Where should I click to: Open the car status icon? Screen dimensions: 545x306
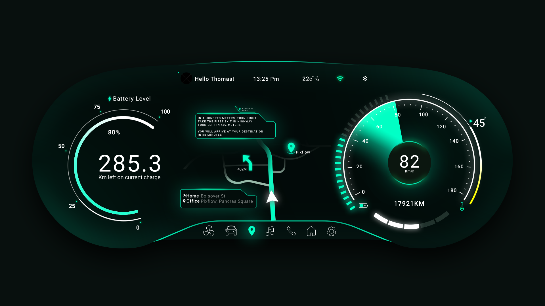coord(231,231)
